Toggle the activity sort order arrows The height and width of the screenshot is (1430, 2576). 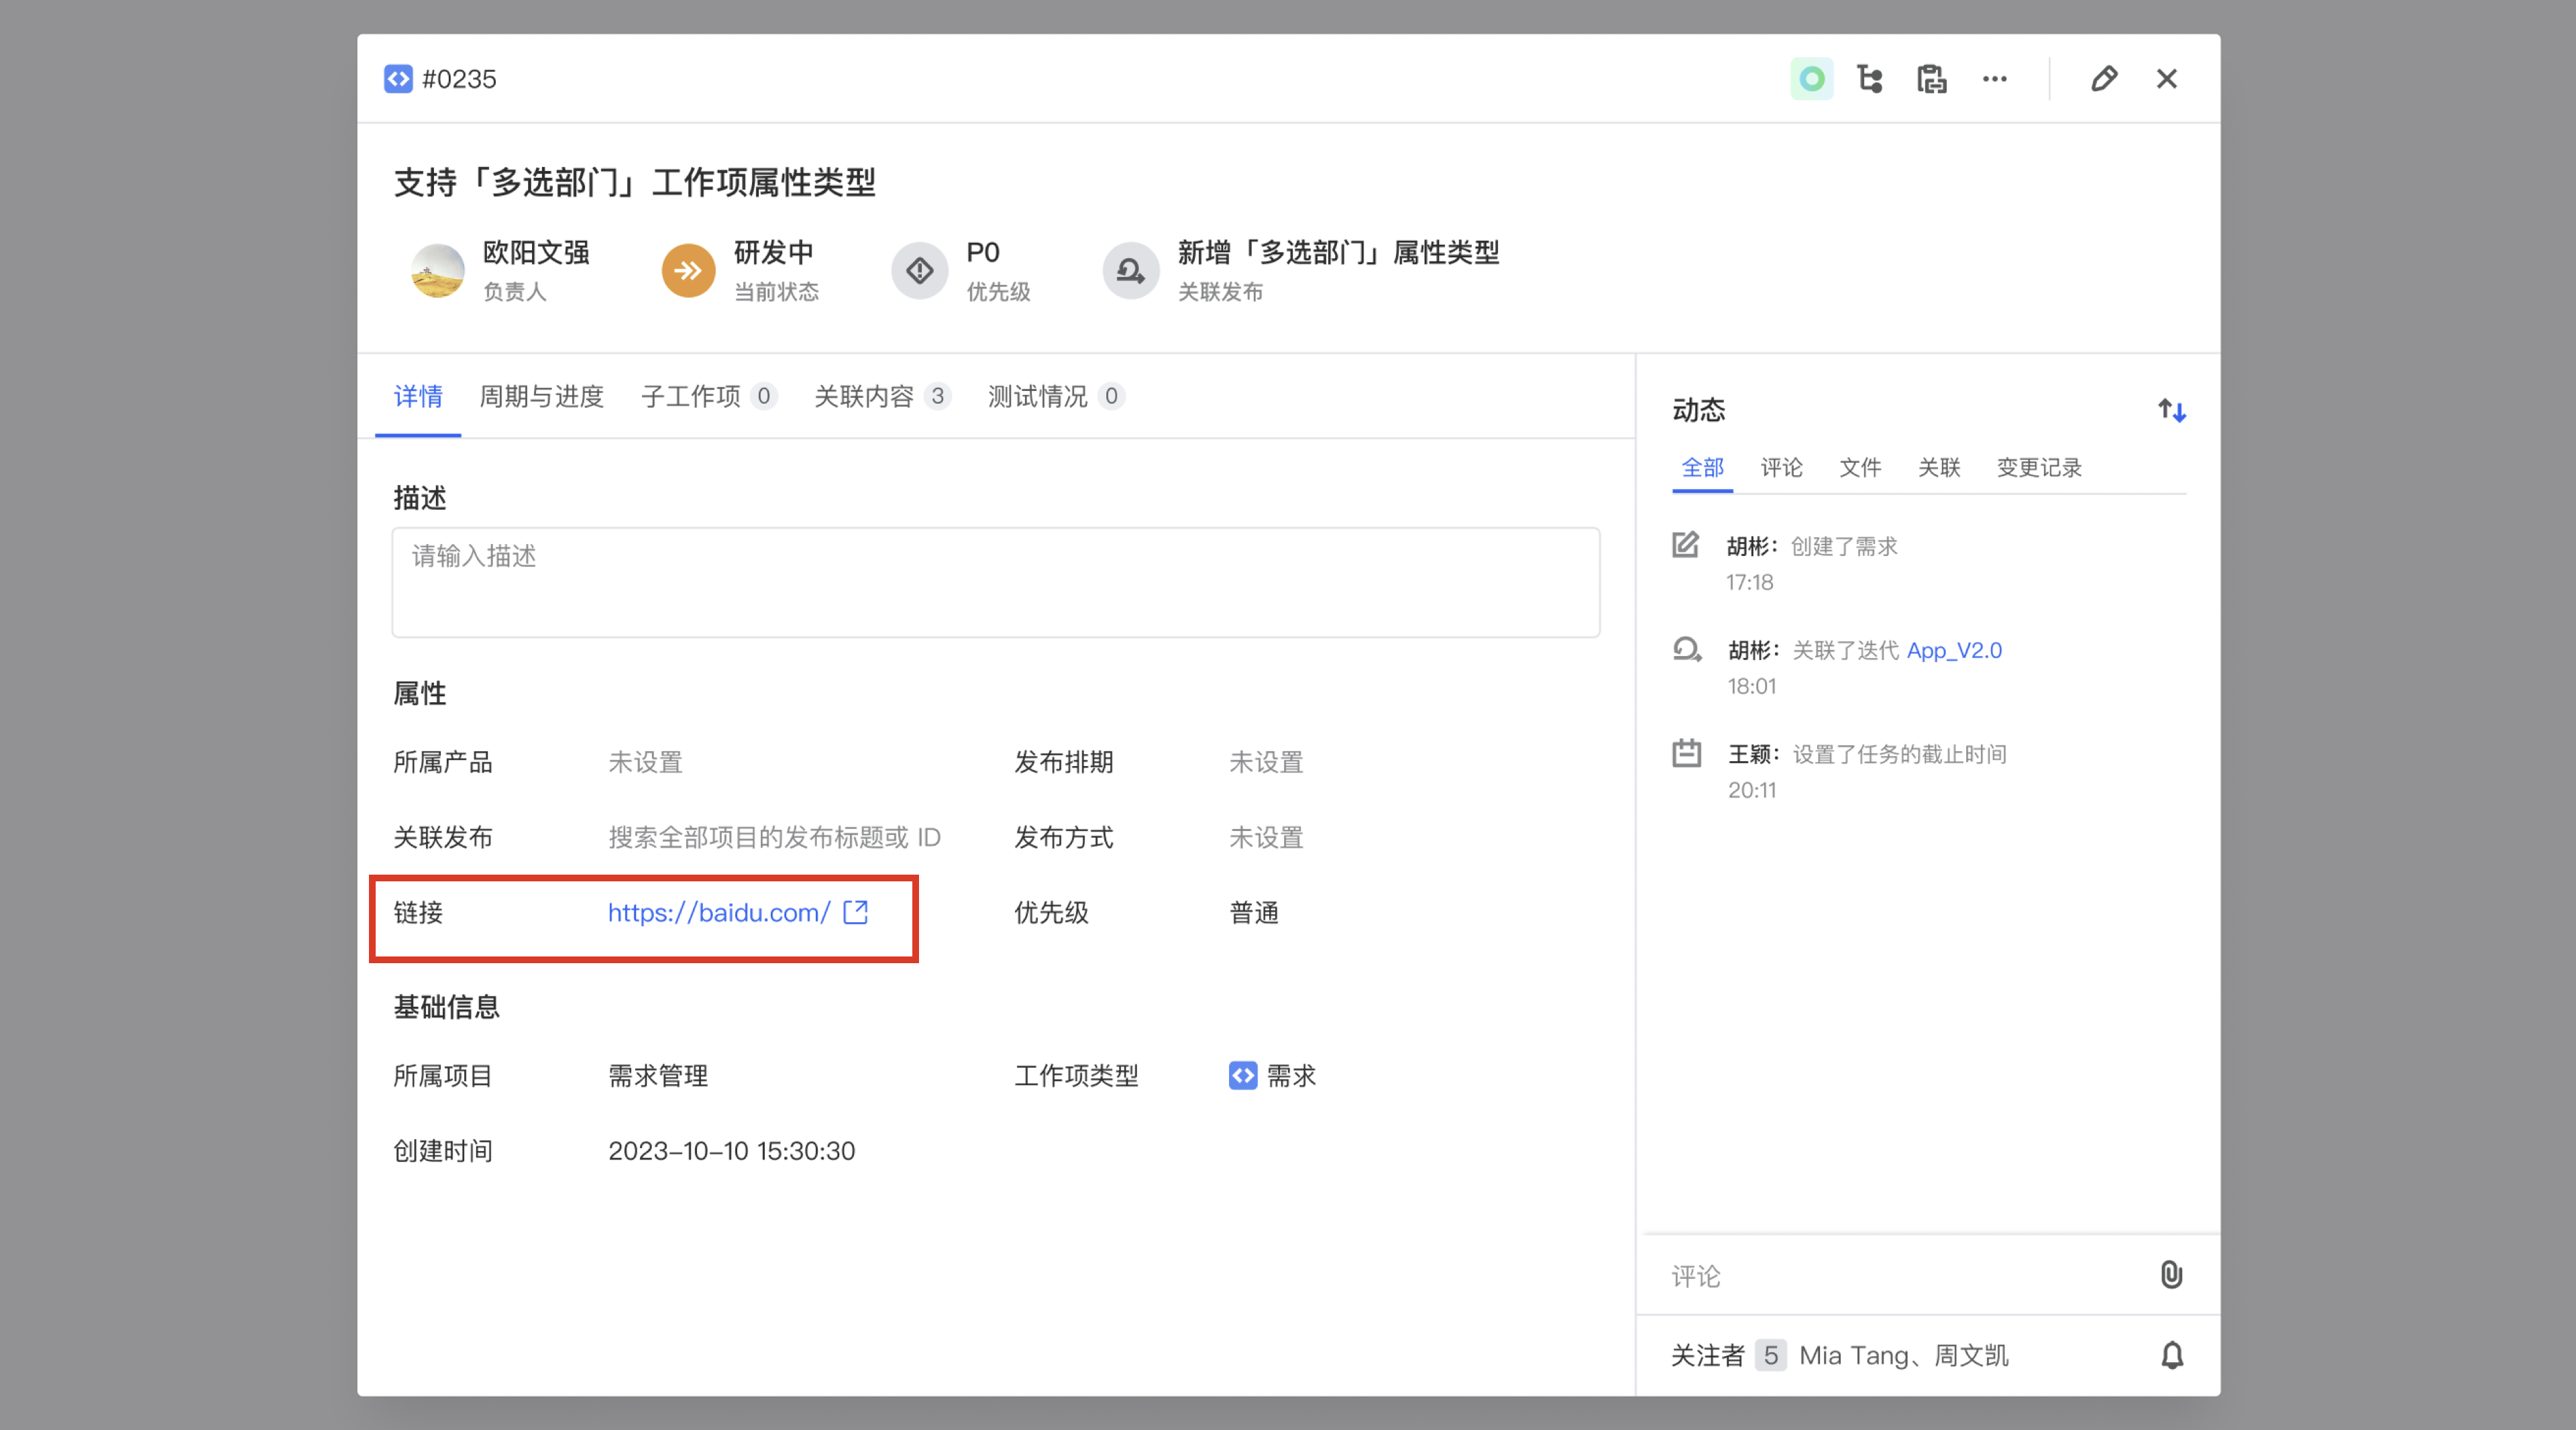(x=2171, y=410)
